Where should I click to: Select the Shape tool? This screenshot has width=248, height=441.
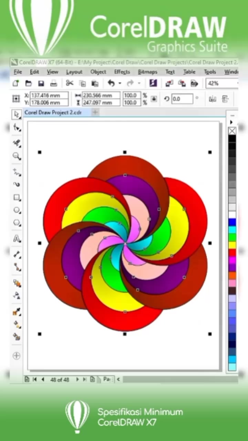click(x=17, y=128)
